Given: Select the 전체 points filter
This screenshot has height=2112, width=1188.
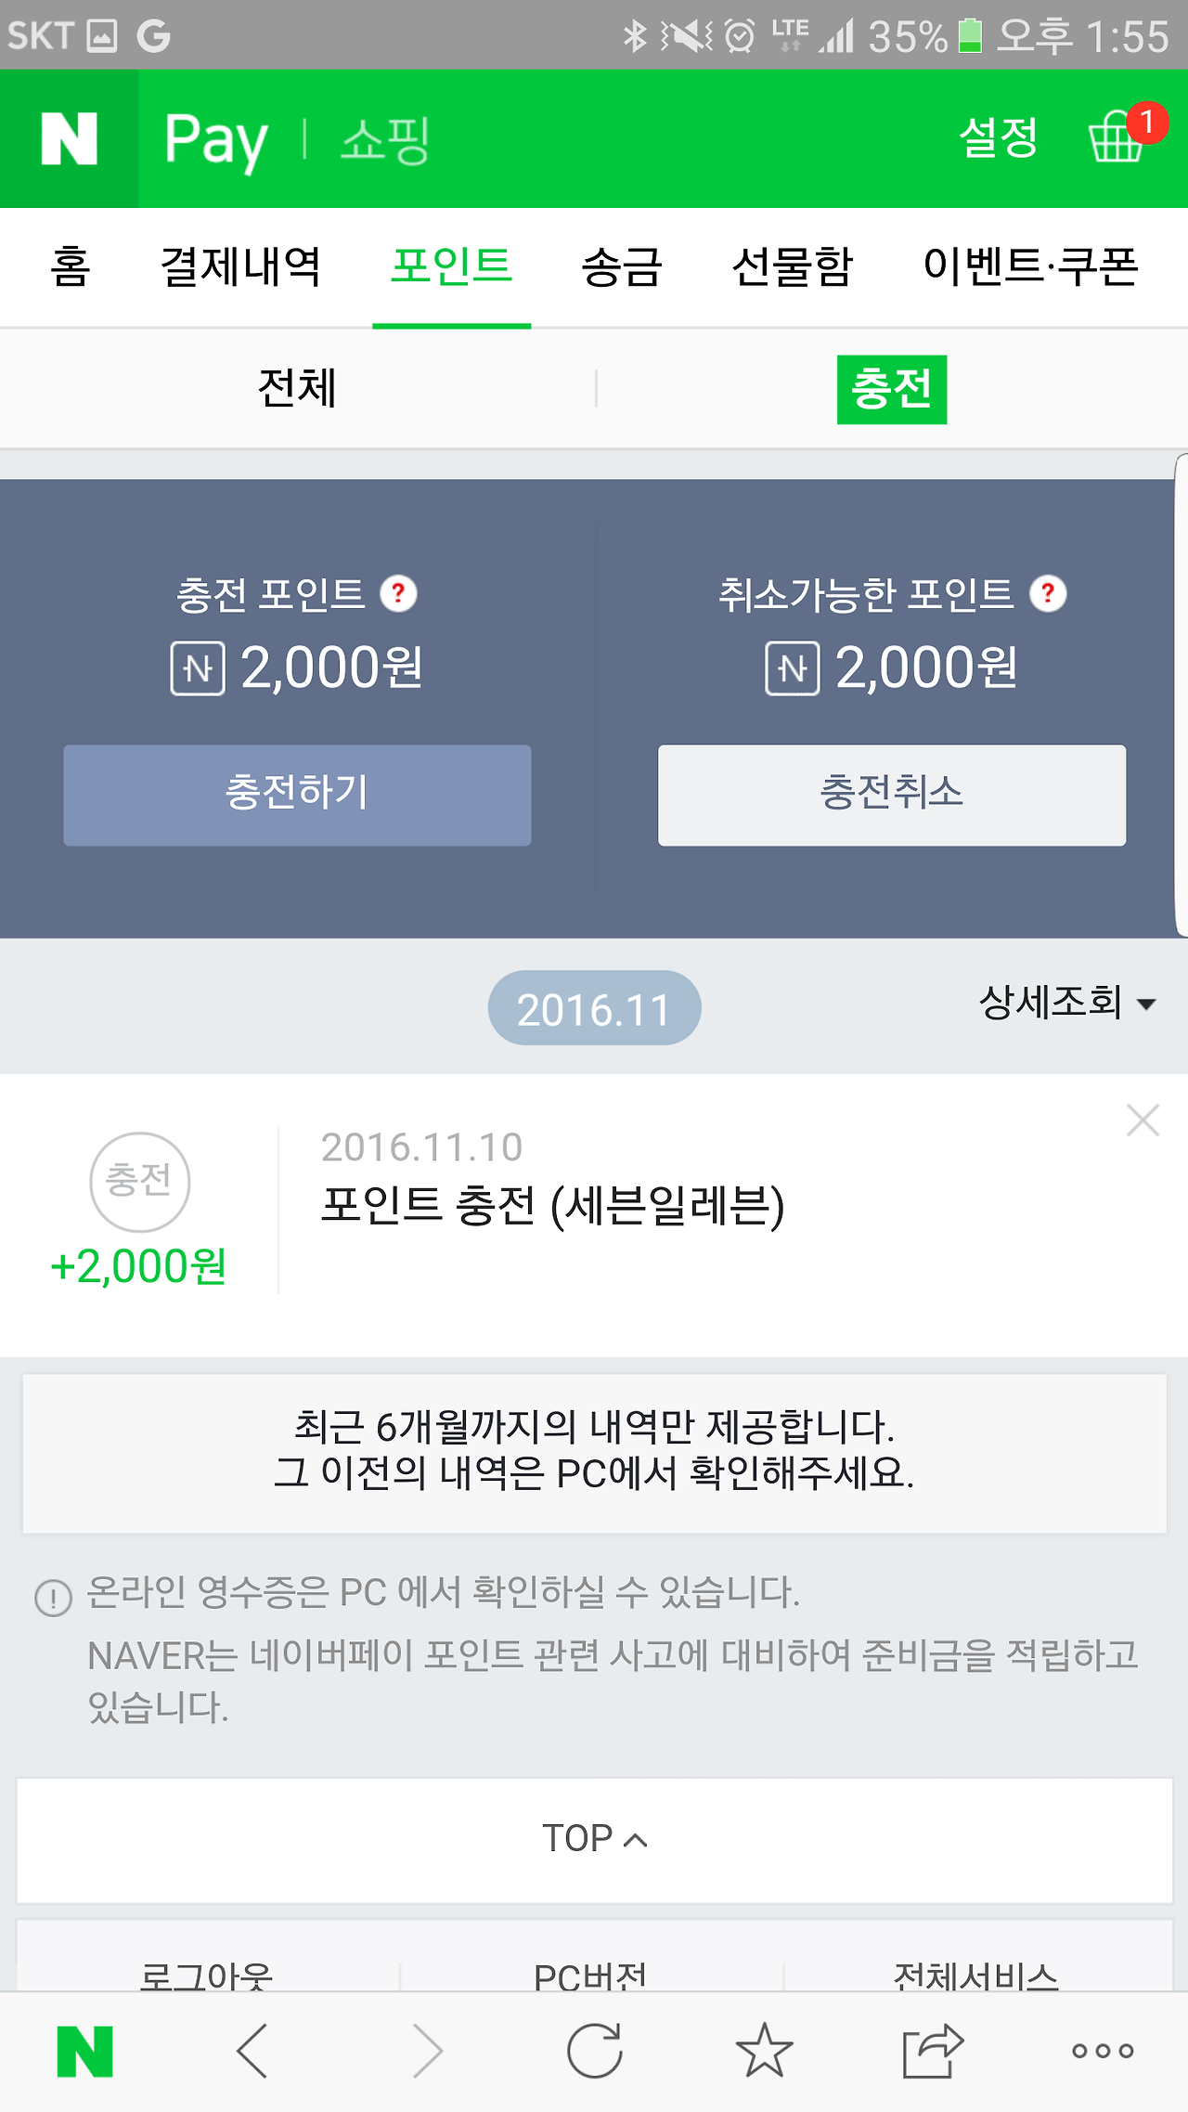Looking at the screenshot, I should (x=297, y=388).
